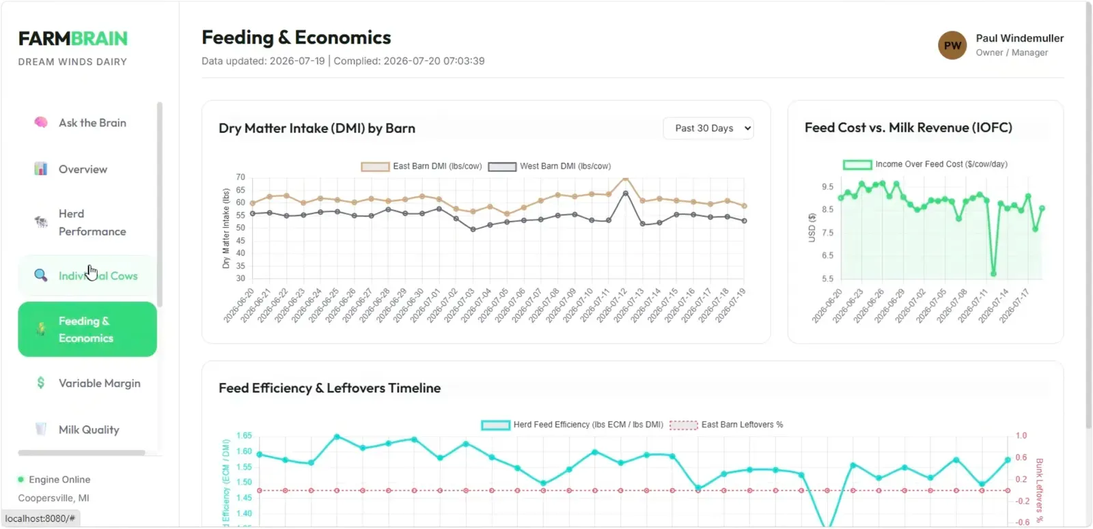Click the pink brain icon beside Ask the Brain
The width and height of the screenshot is (1093, 529).
[41, 122]
